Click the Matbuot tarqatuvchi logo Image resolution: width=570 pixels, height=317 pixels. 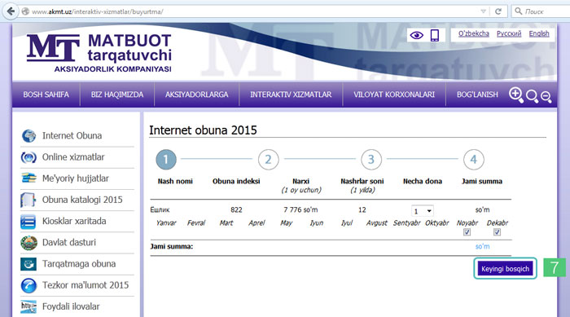[99, 53]
